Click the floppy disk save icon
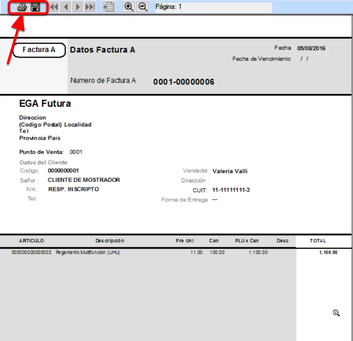The width and height of the screenshot is (353, 341). (35, 7)
